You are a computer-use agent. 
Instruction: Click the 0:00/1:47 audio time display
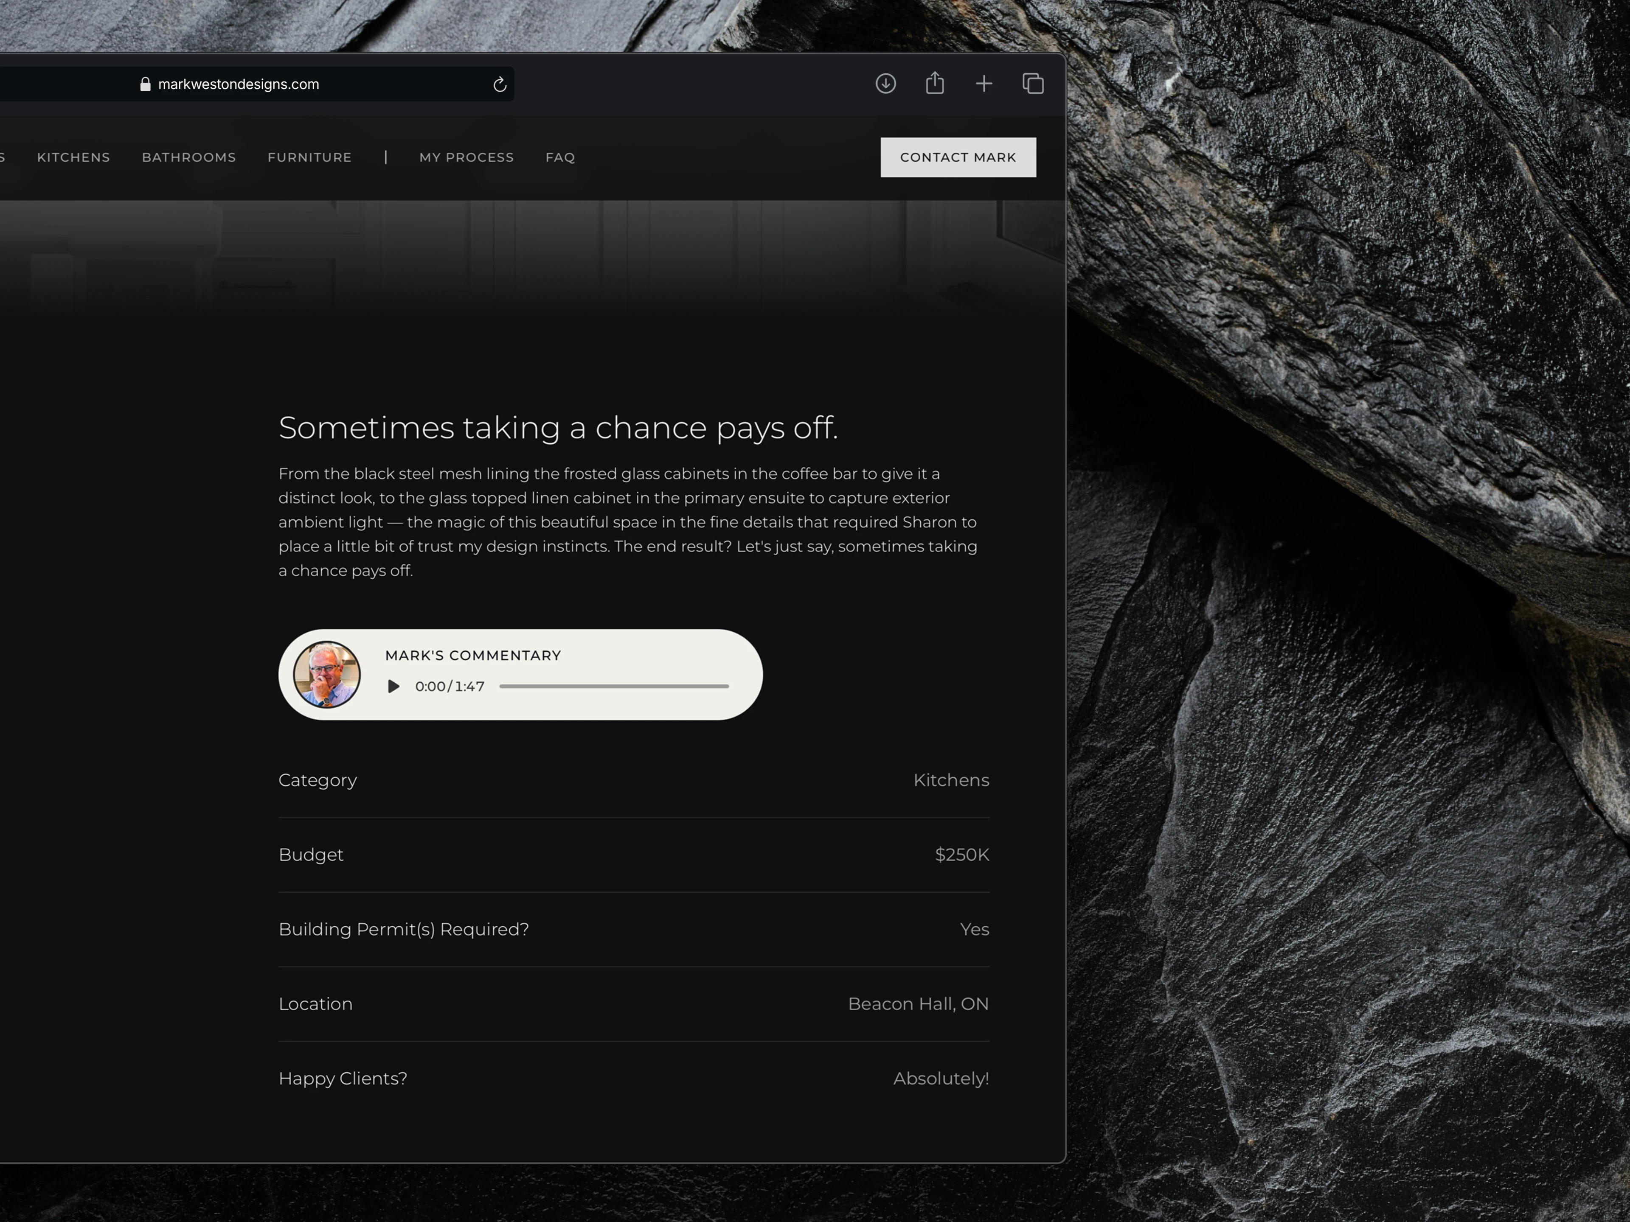click(450, 686)
